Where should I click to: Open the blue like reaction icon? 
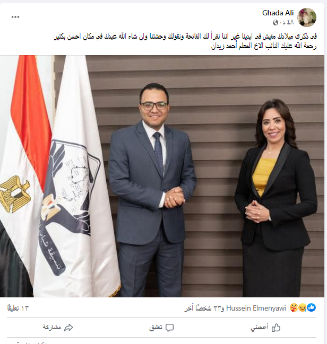(x=312, y=307)
